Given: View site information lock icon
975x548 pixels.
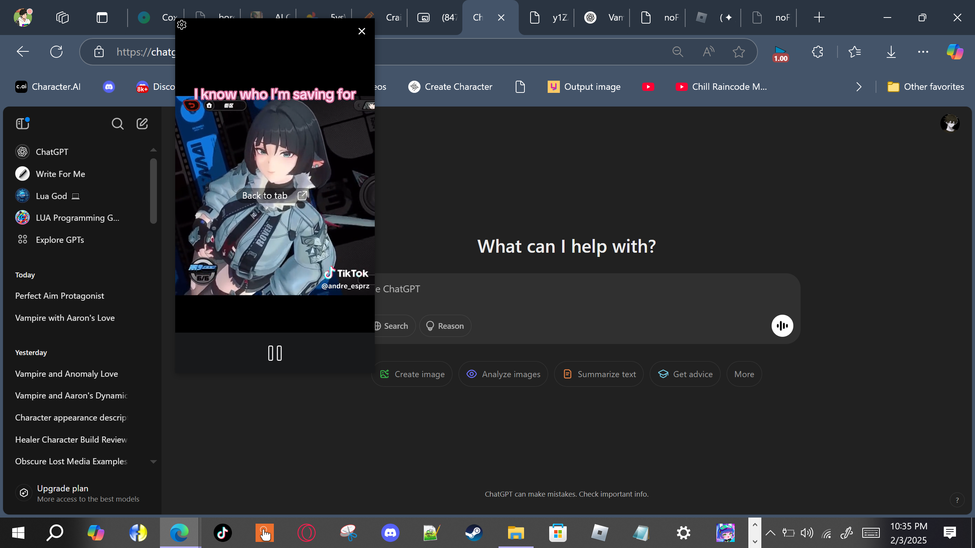Looking at the screenshot, I should point(99,52).
